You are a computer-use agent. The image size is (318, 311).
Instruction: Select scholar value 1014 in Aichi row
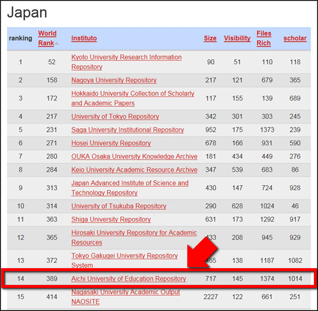(295, 279)
